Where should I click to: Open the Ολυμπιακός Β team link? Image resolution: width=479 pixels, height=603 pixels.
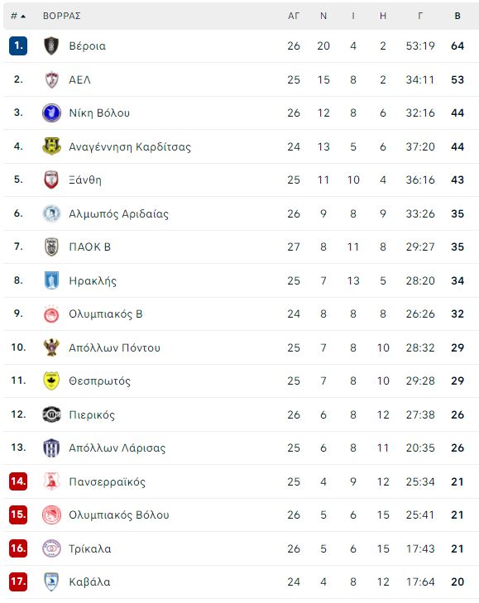(x=106, y=314)
